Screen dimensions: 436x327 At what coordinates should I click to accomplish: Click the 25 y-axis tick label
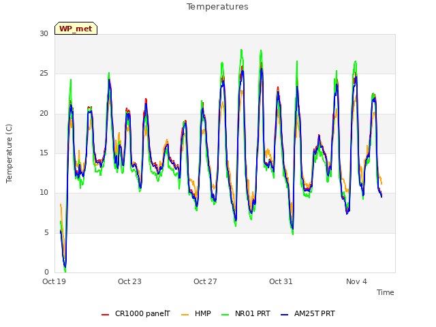tap(44, 74)
